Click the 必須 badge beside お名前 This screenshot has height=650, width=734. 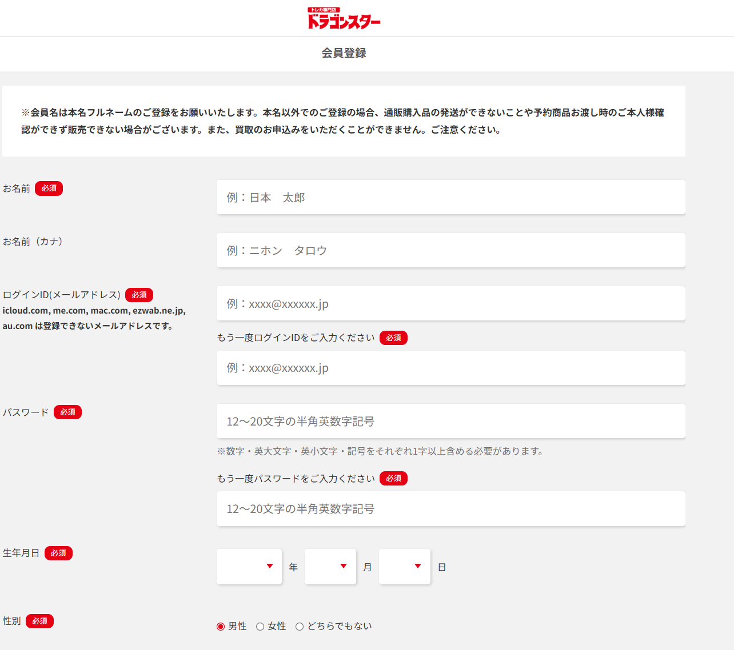[x=49, y=188]
